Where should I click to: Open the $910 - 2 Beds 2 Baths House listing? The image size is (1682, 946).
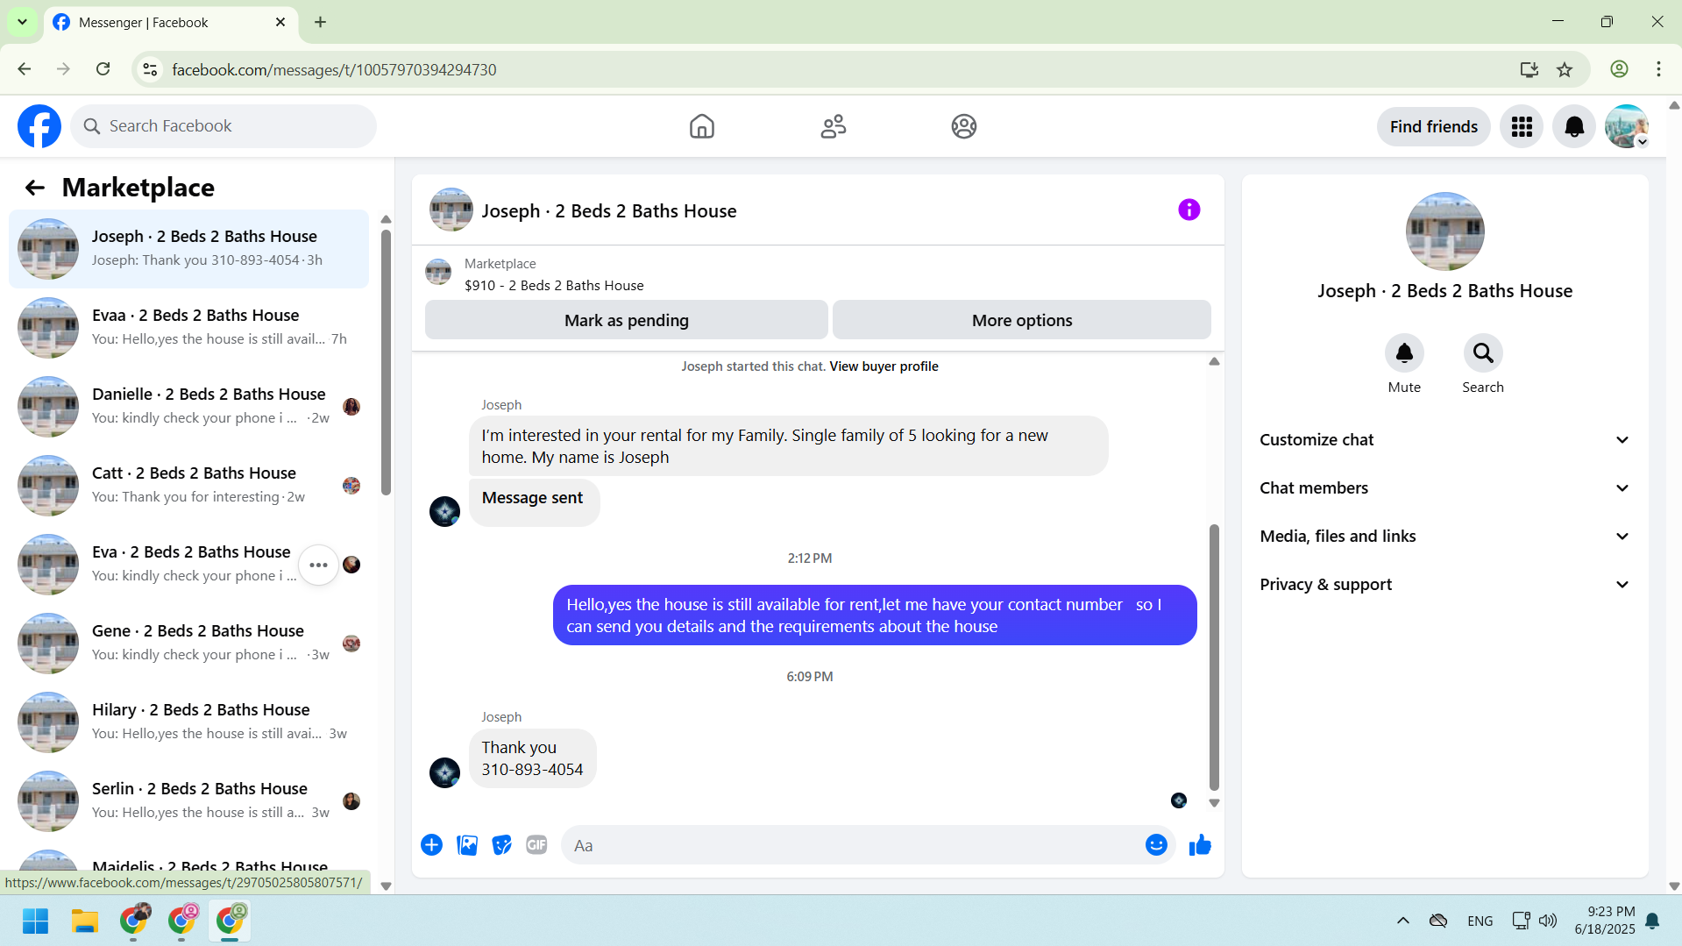click(554, 286)
